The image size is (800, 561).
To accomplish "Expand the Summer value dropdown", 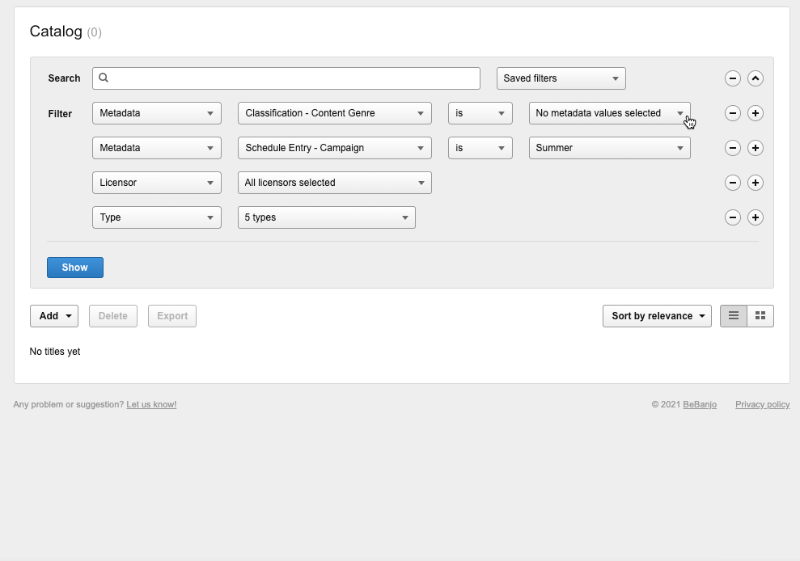I will (609, 148).
